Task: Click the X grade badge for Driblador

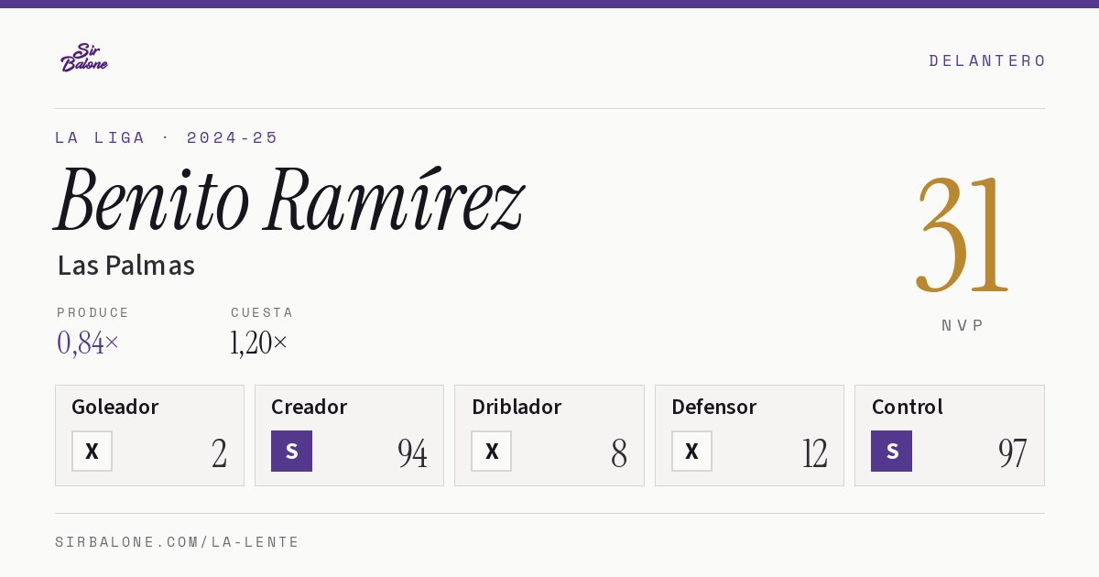Action: (x=492, y=451)
